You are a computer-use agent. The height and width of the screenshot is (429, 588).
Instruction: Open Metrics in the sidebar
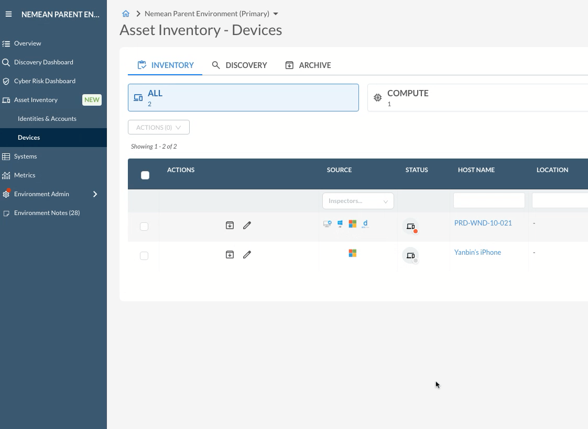coord(25,175)
